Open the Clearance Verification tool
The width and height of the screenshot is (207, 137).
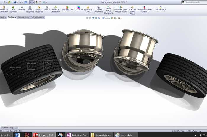pos(4,9)
